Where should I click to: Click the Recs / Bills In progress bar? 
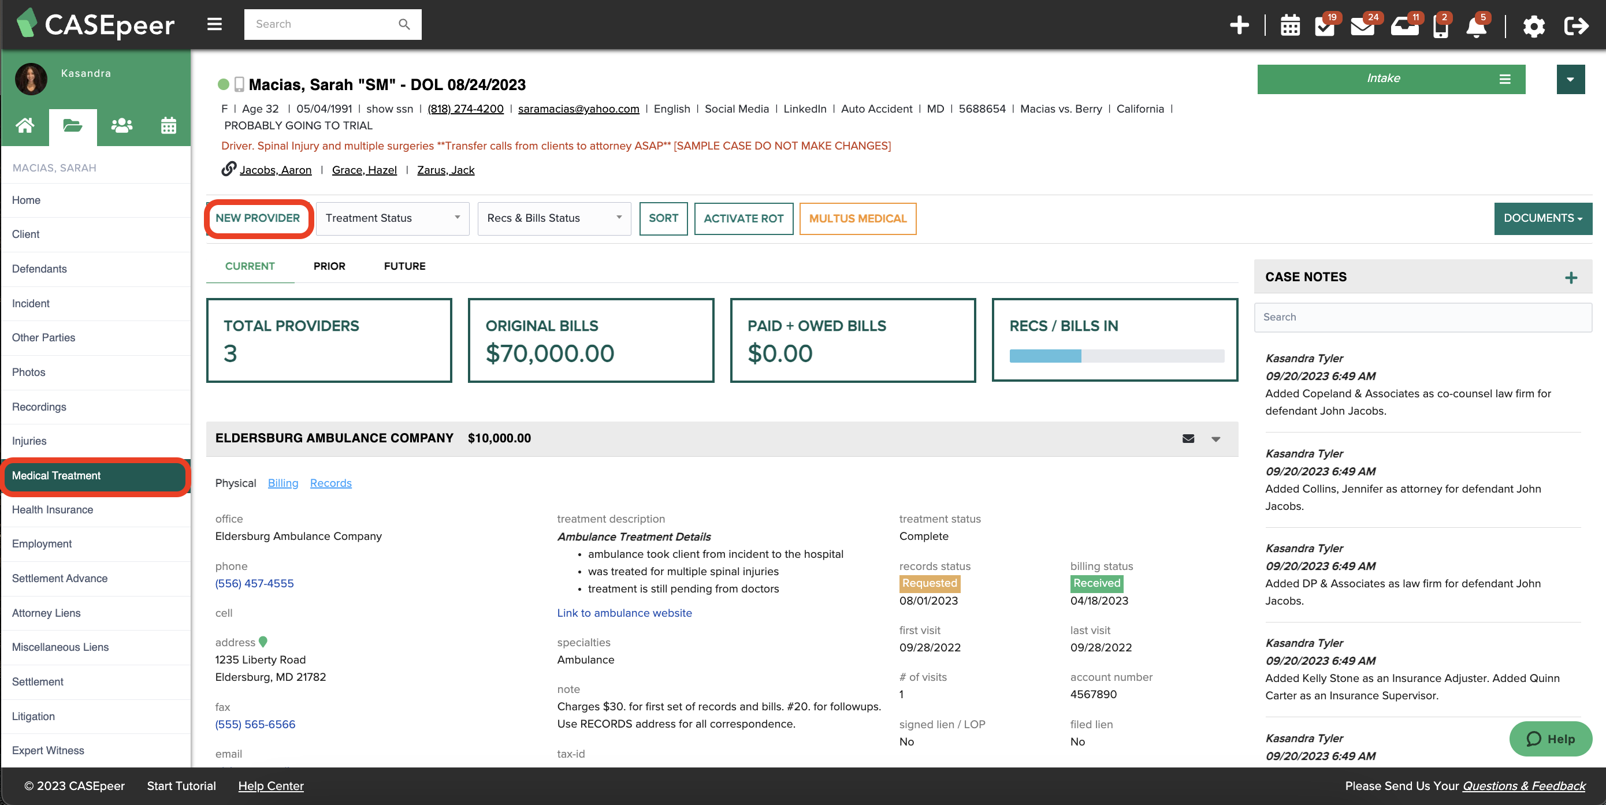point(1116,356)
